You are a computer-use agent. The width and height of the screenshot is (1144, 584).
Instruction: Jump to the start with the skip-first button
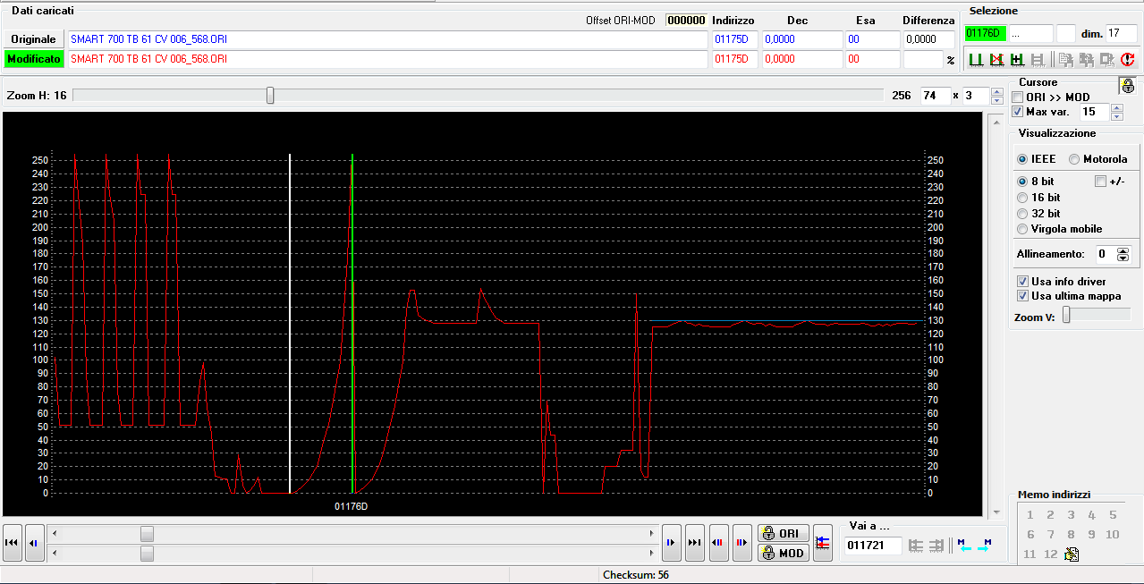[x=13, y=543]
